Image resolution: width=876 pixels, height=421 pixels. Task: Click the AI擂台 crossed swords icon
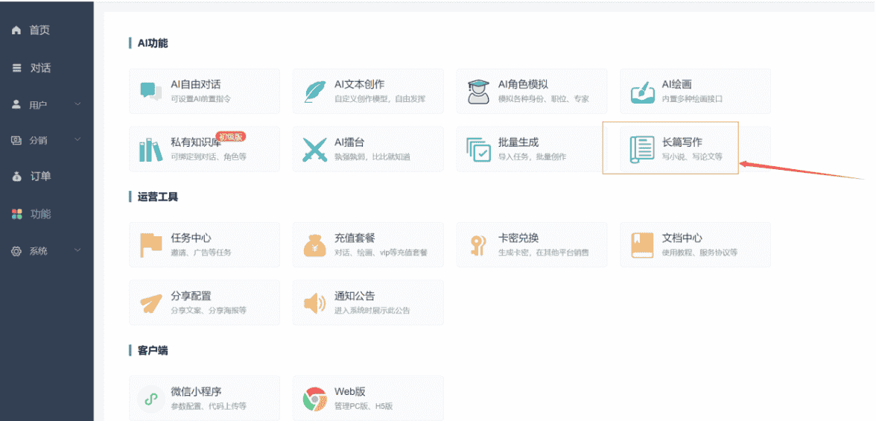pyautogui.click(x=314, y=150)
